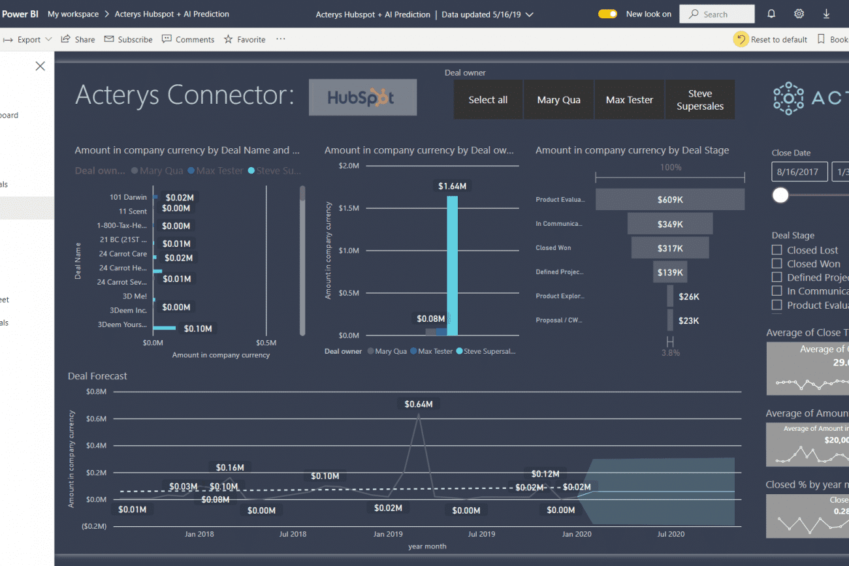Toggle the New look switch
This screenshot has width=849, height=566.
click(x=608, y=14)
